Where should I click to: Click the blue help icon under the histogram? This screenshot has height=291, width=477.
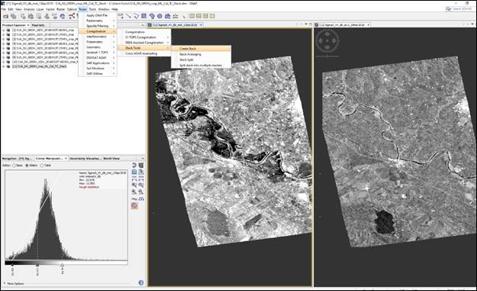click(141, 283)
